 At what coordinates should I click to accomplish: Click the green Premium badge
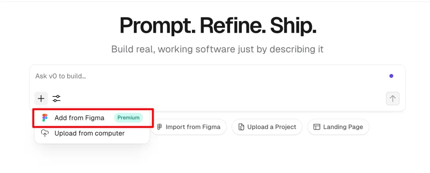click(128, 118)
